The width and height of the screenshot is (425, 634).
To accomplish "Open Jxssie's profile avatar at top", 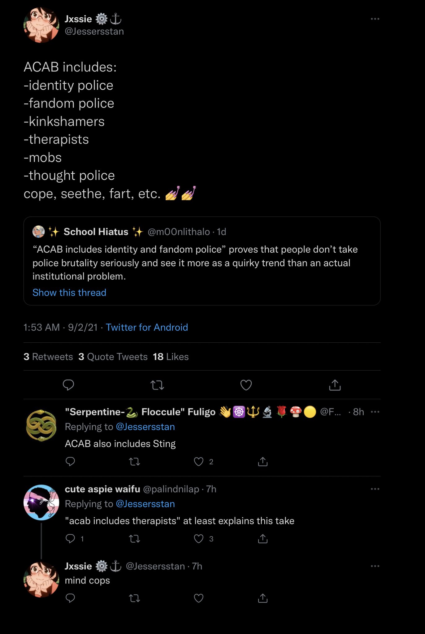I will coord(41,25).
